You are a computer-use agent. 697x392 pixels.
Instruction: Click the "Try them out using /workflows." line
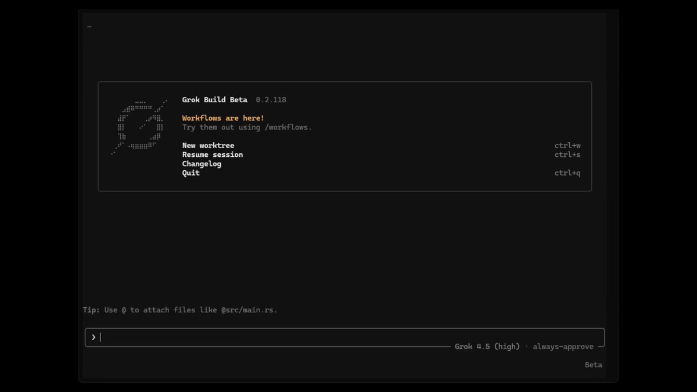(247, 127)
